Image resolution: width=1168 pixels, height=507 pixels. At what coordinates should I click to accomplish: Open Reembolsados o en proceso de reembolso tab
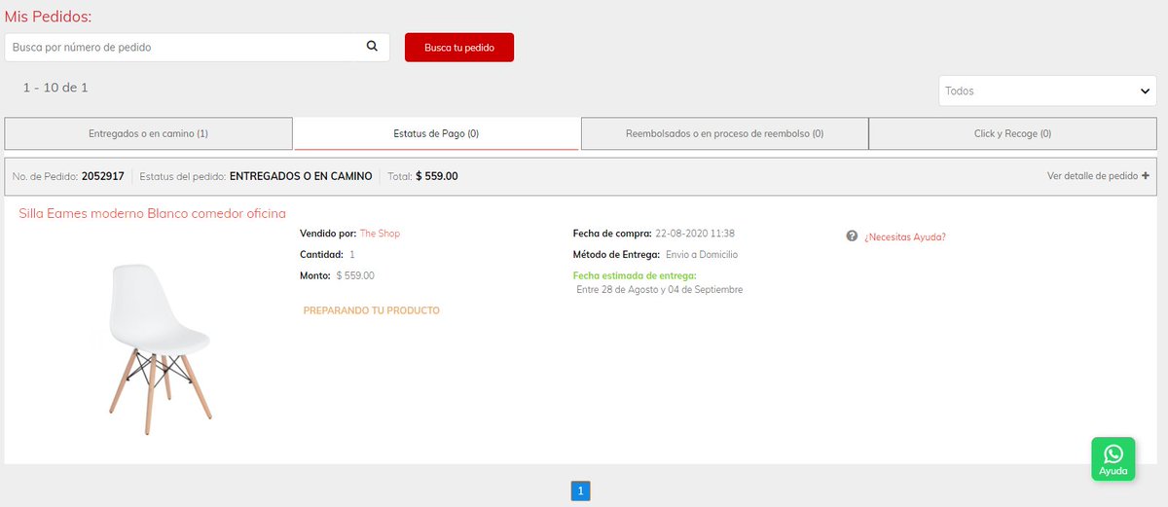coord(724,133)
